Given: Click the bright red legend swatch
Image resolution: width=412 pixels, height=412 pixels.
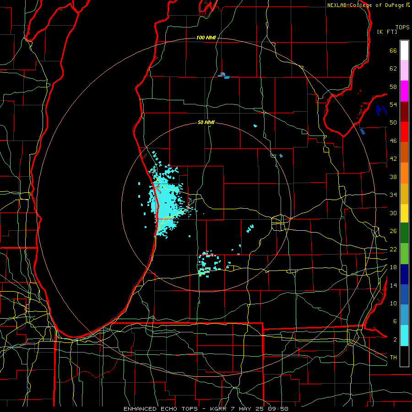Looking at the screenshot, I should (404, 132).
